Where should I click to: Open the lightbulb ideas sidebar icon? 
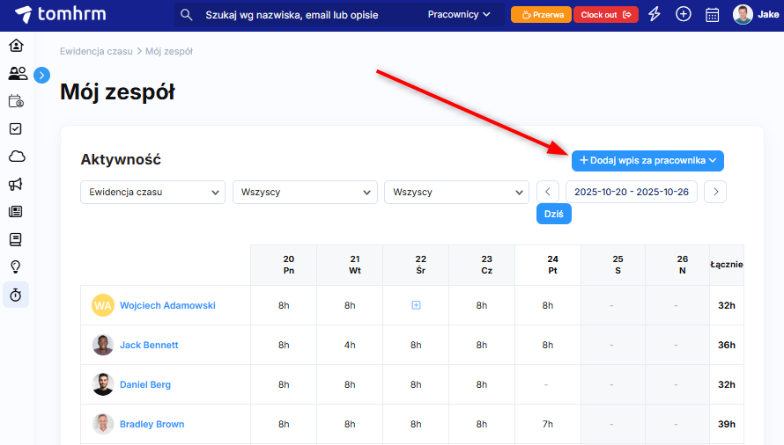coord(16,266)
